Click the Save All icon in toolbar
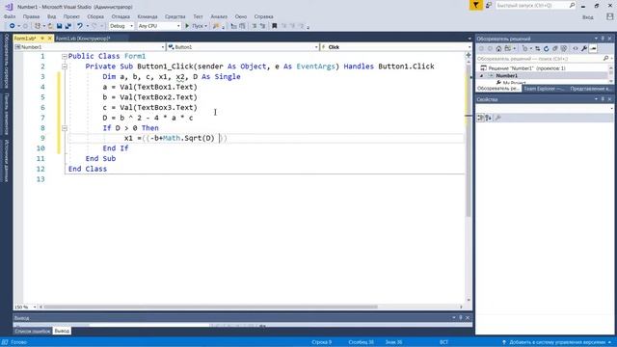The width and height of the screenshot is (617, 347). [68, 26]
